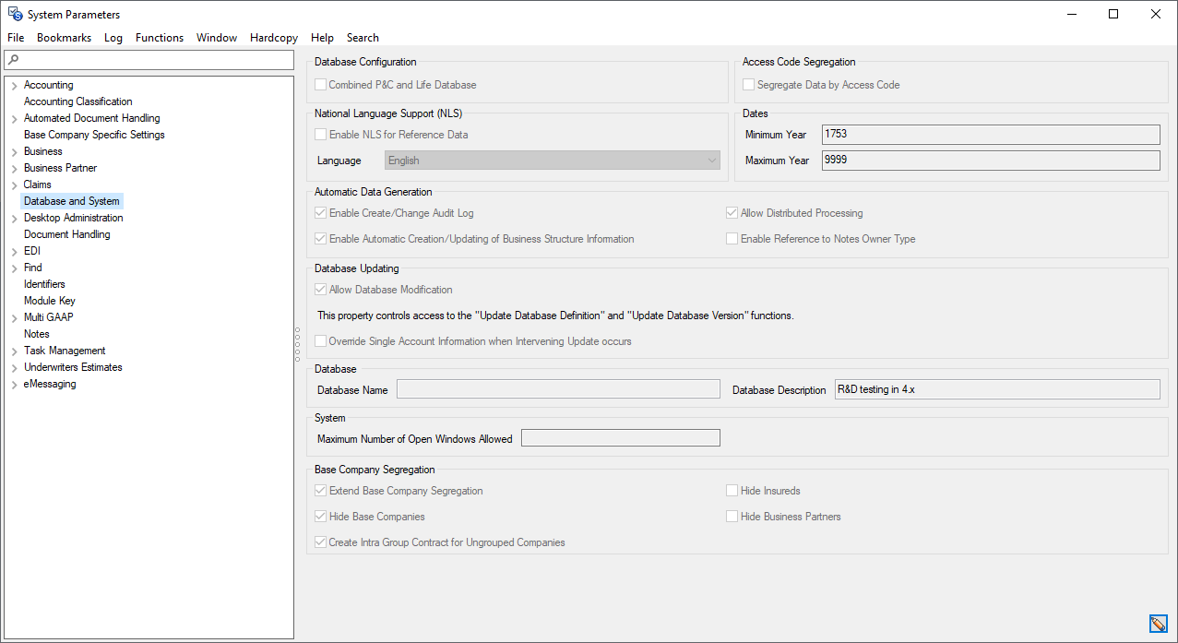The image size is (1178, 643).
Task: Enable Hide Business Partners
Action: pos(731,516)
